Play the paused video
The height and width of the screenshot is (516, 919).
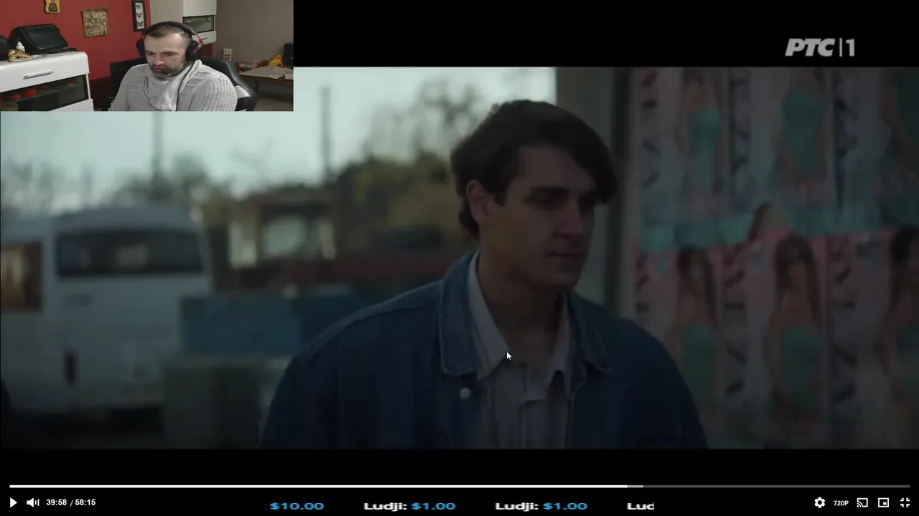[x=13, y=502]
